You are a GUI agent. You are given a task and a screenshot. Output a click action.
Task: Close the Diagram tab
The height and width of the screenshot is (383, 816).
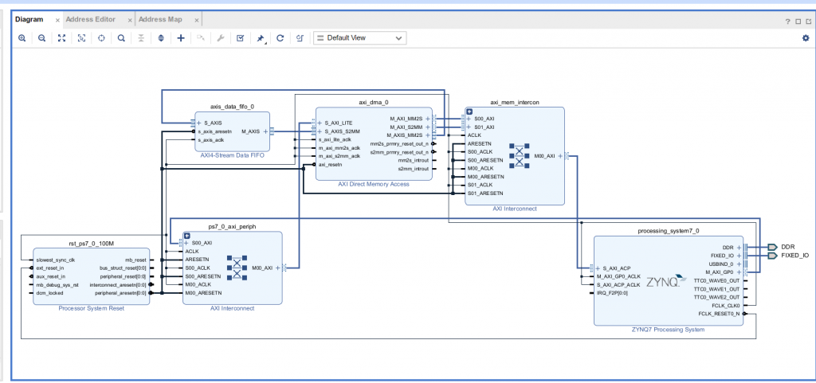[57, 20]
